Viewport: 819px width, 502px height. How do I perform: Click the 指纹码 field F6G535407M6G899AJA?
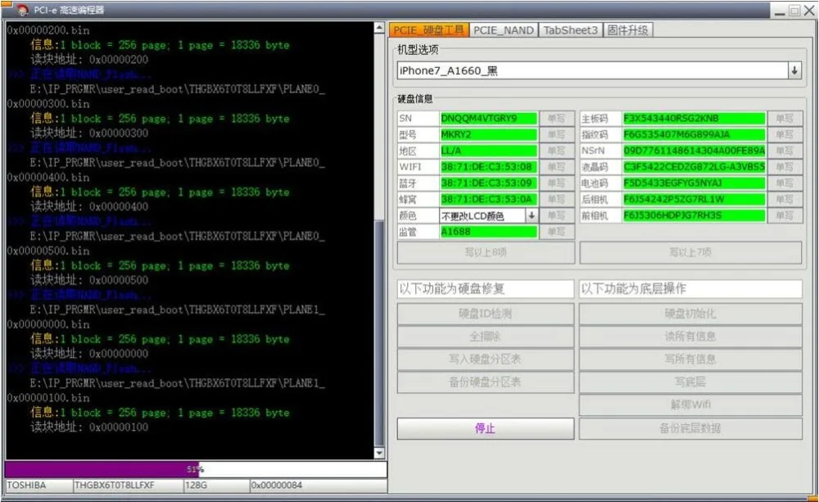[695, 134]
